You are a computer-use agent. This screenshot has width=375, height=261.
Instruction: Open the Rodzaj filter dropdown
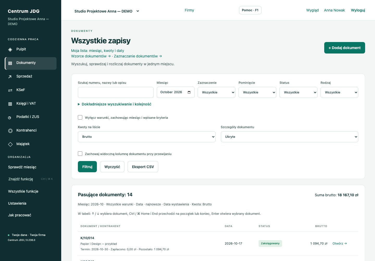coord(339,92)
